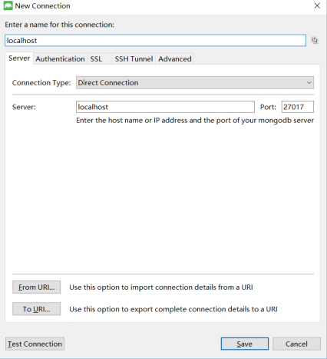Screen dimensions: 327x359
Task: Click the 'Enter a name for this connection:' label
Action: [59, 25]
